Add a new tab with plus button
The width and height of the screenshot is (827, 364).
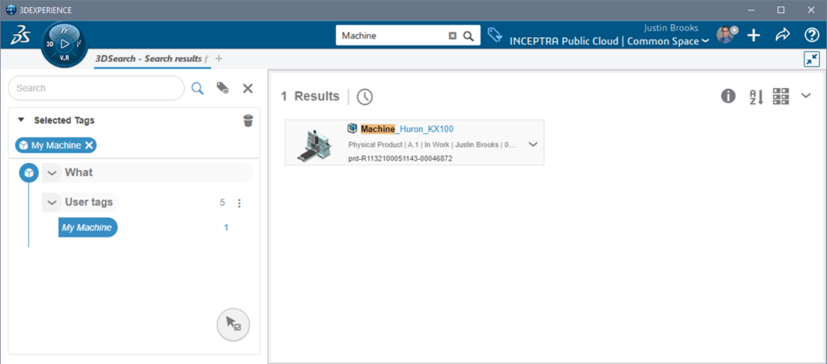coord(218,59)
